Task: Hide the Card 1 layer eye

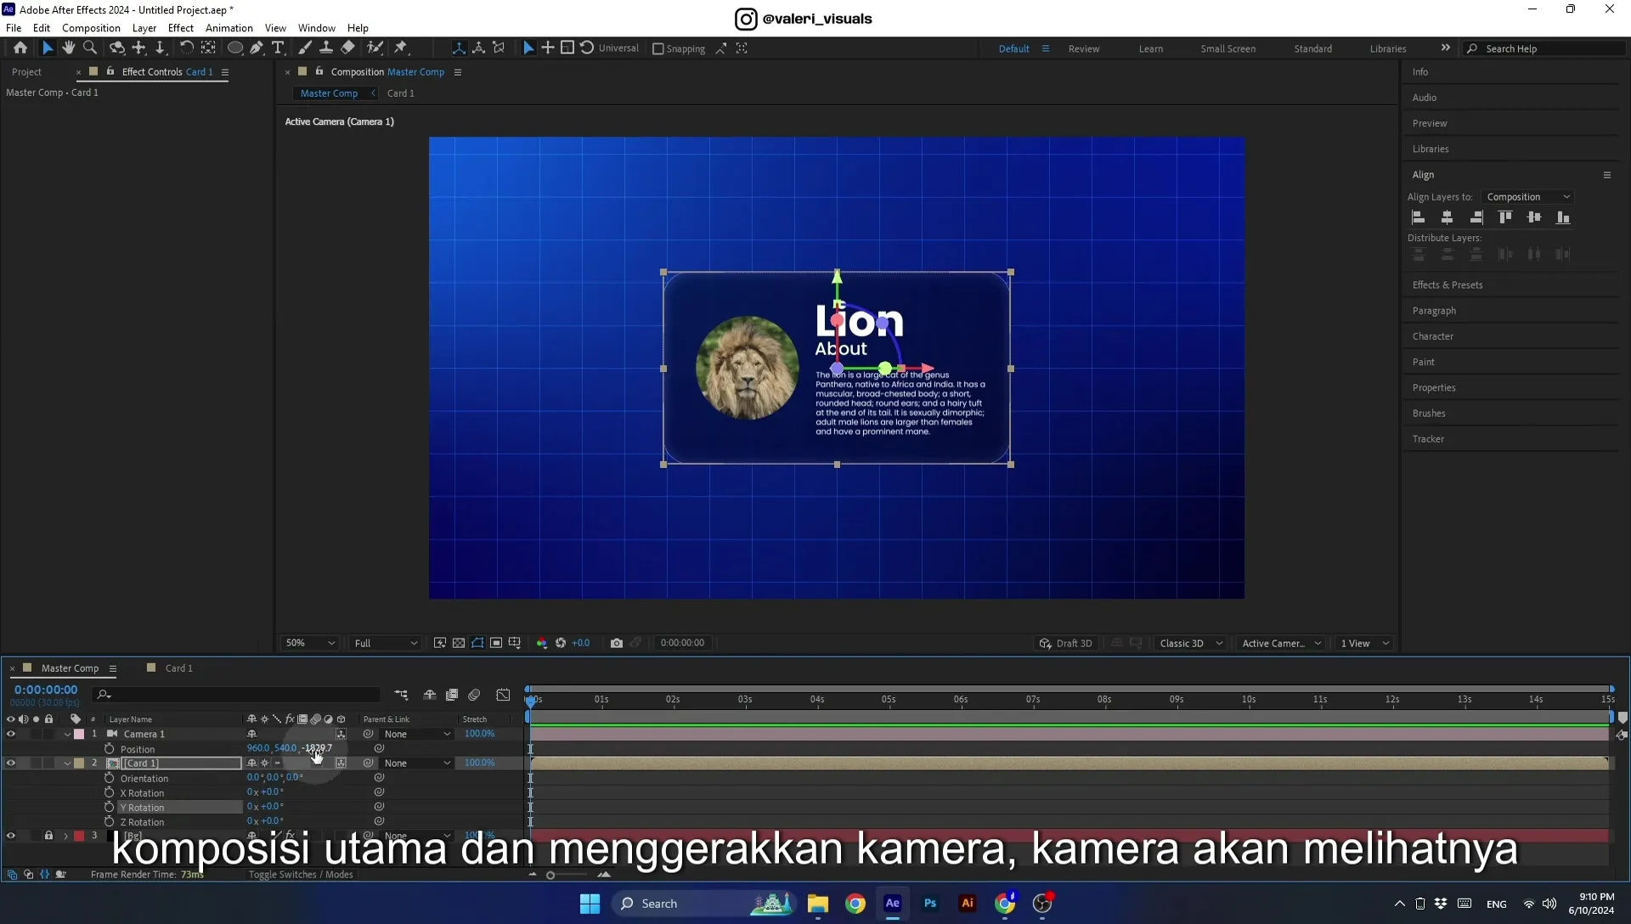Action: [x=11, y=763]
